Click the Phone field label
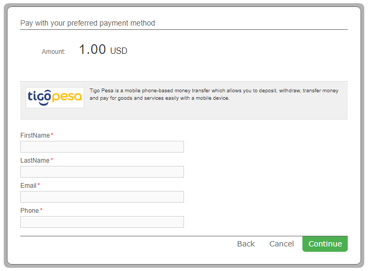This screenshot has width=368, height=271. 29,211
